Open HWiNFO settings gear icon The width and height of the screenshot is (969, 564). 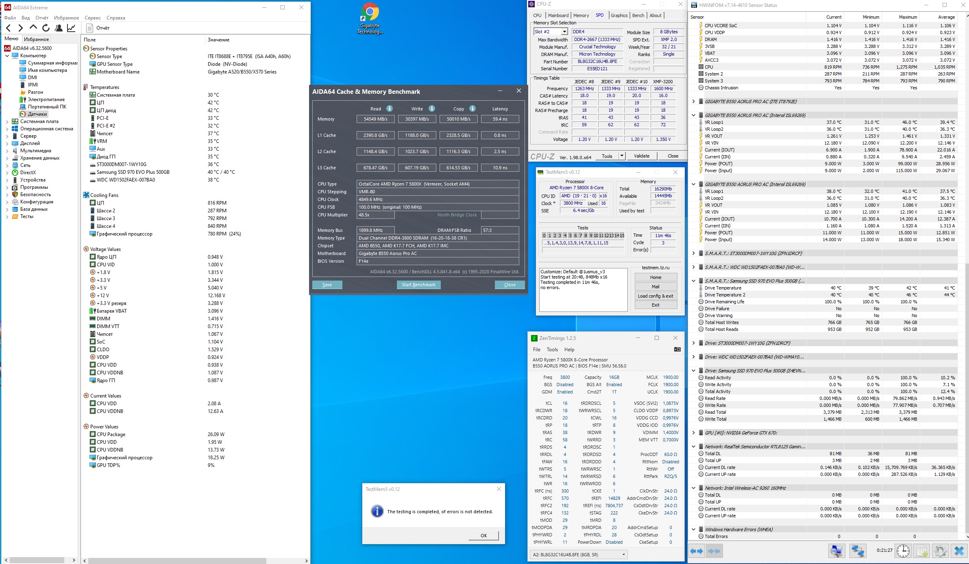click(940, 551)
